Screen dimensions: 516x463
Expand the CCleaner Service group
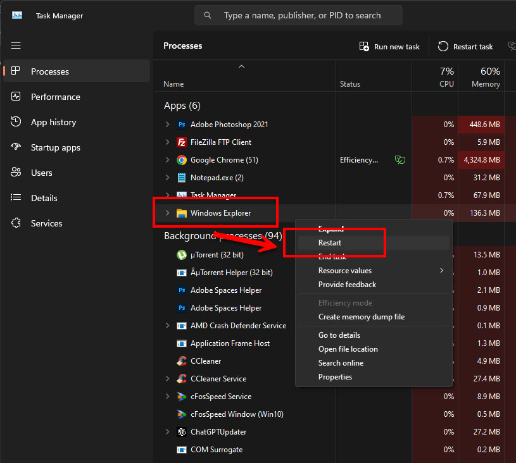(x=168, y=378)
